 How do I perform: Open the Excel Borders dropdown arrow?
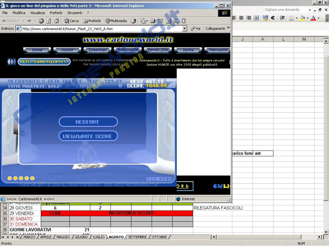tap(297, 18)
